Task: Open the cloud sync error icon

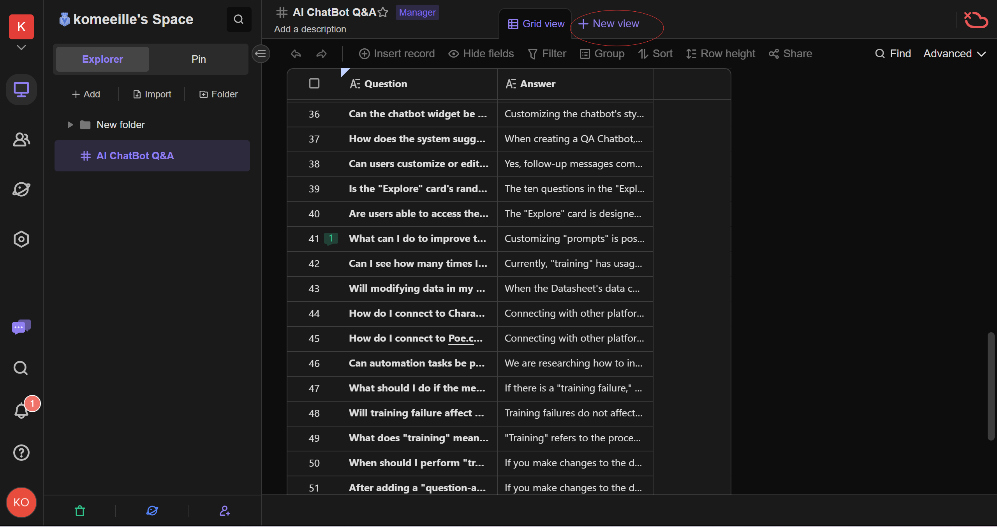Action: pos(976,20)
